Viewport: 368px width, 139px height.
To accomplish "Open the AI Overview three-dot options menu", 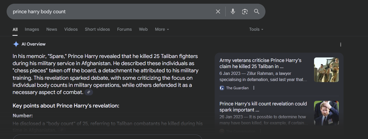I will (341, 44).
